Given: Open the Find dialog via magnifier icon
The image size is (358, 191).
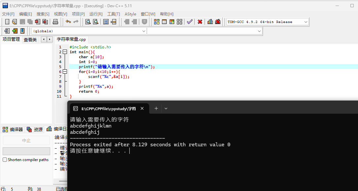Looking at the screenshot, I should click(x=87, y=22).
